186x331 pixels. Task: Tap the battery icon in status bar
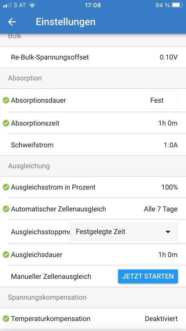coord(177,5)
